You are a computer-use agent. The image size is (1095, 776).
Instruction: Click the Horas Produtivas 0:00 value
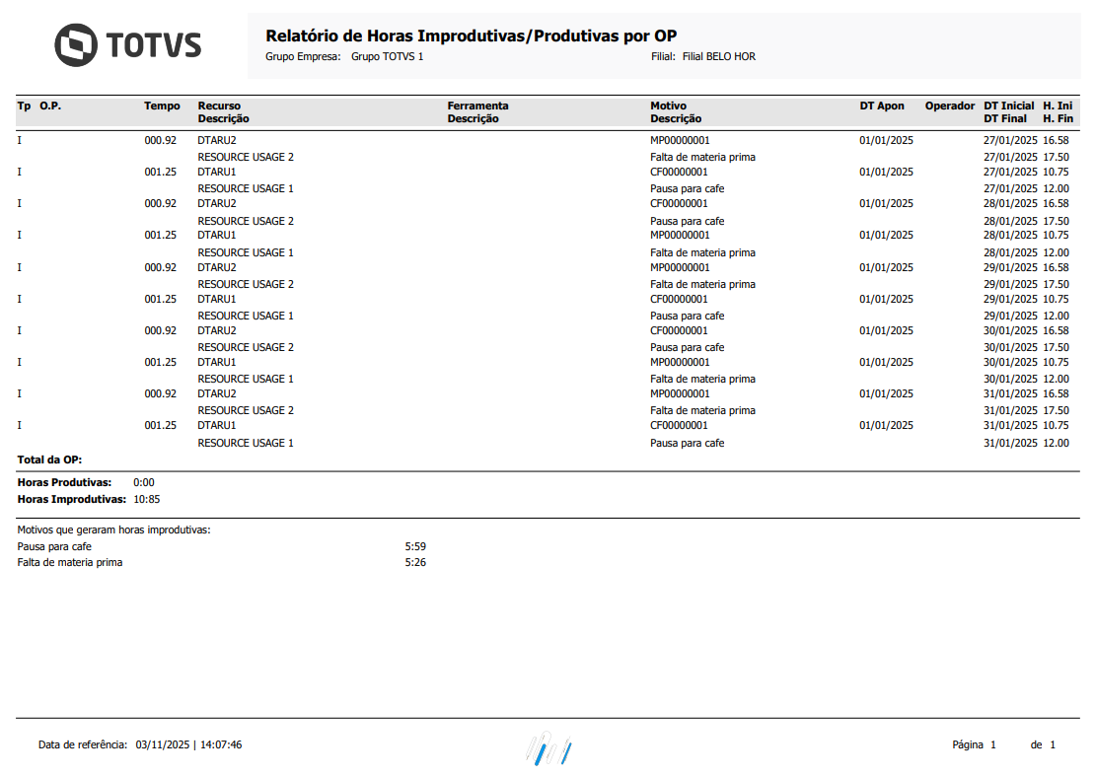tap(141, 482)
